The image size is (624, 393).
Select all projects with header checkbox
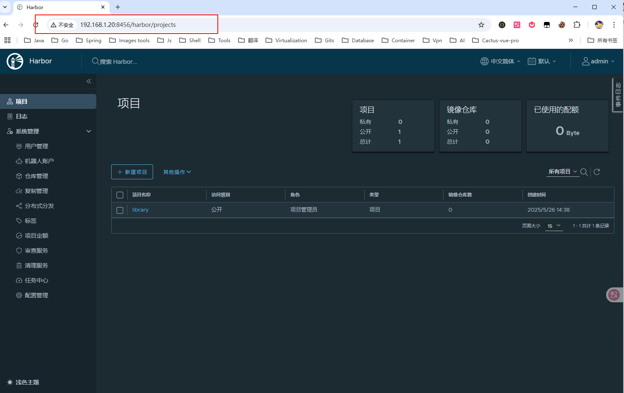pyautogui.click(x=120, y=195)
